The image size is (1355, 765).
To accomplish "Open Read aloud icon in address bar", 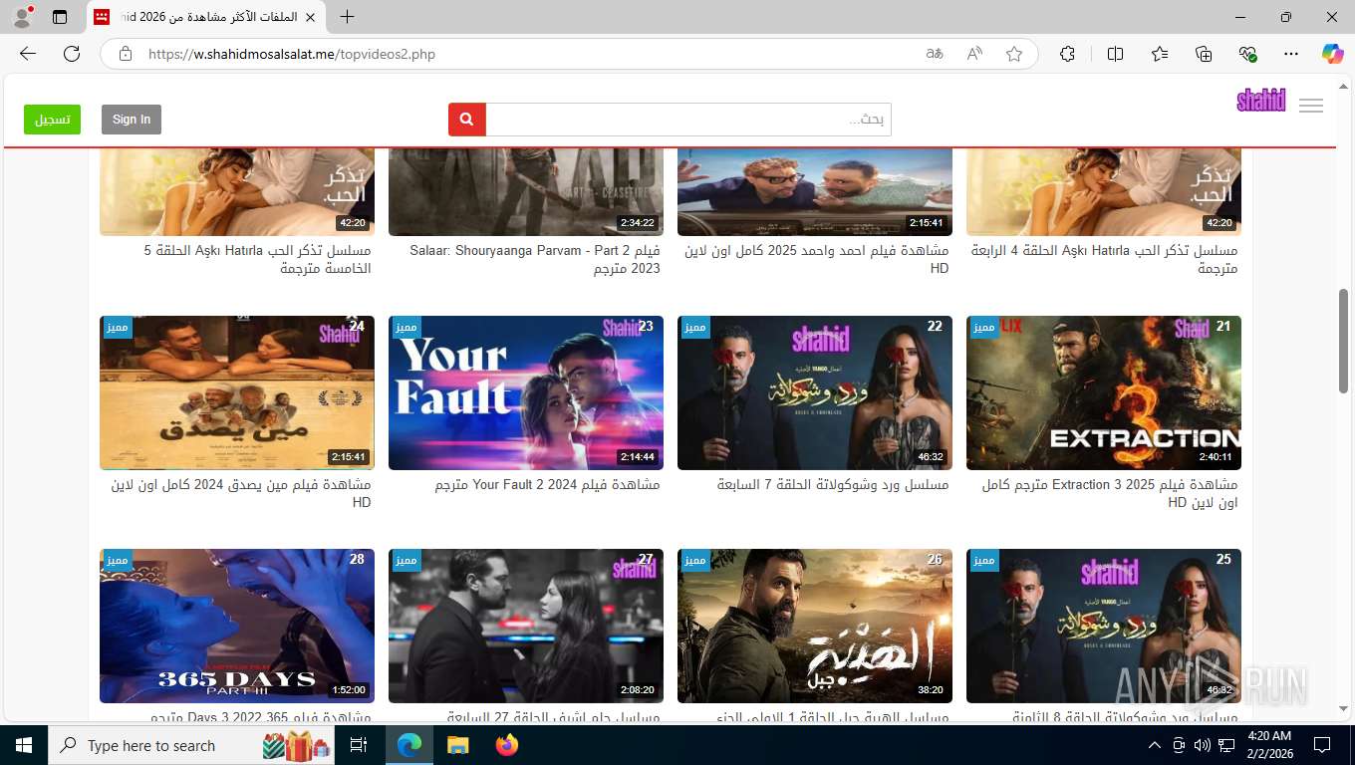I will pos(974,54).
